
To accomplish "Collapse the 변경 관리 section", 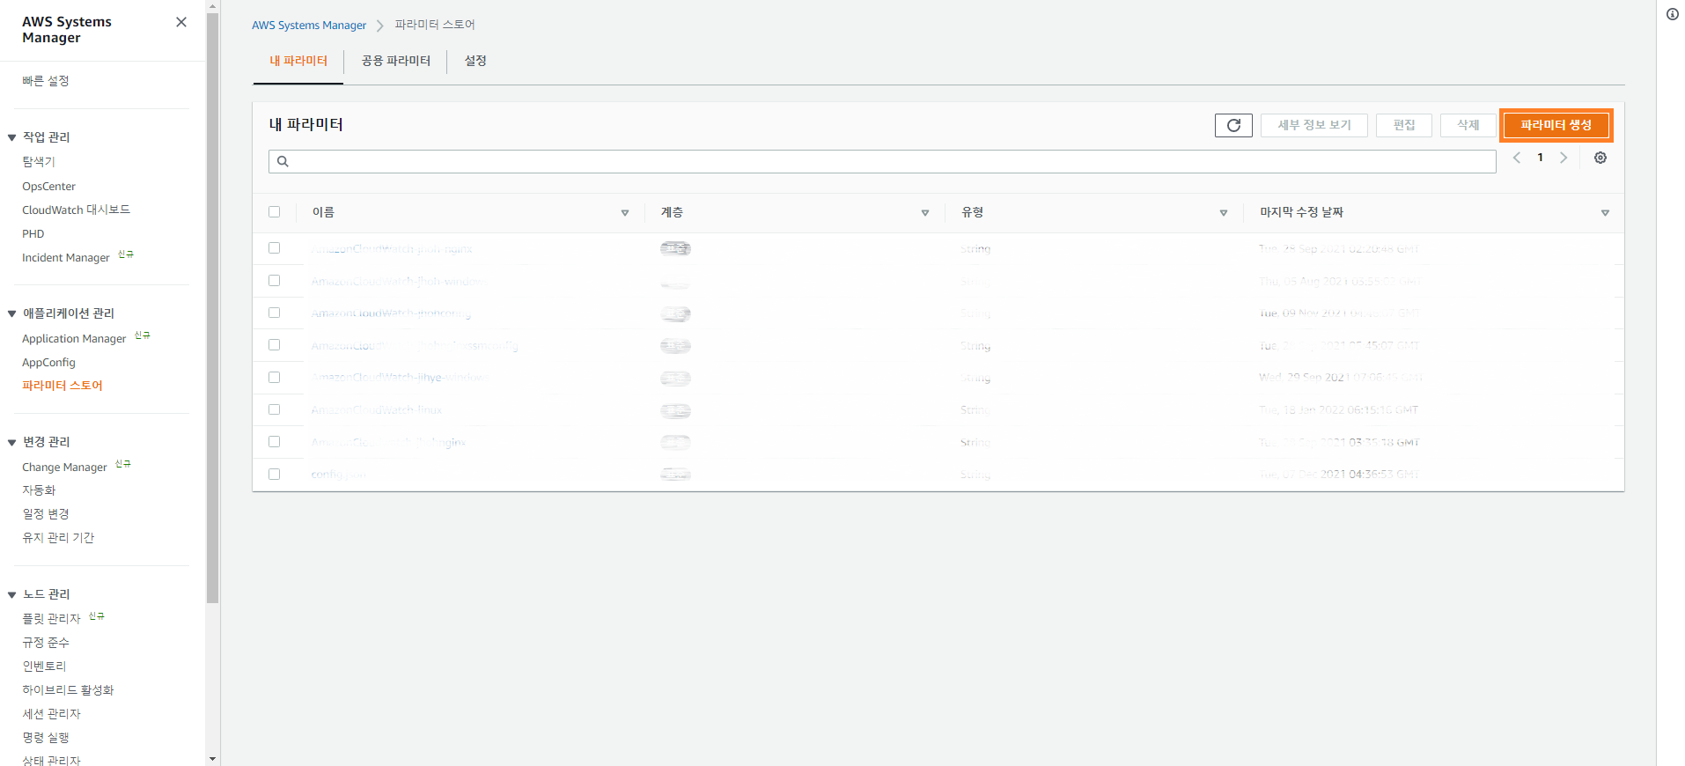I will point(12,442).
